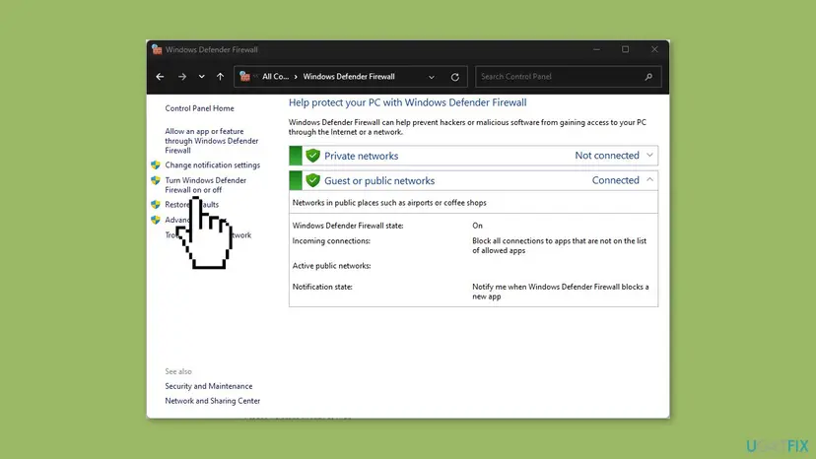The height and width of the screenshot is (459, 816).
Task: Go forward using the right arrow
Action: (x=182, y=77)
